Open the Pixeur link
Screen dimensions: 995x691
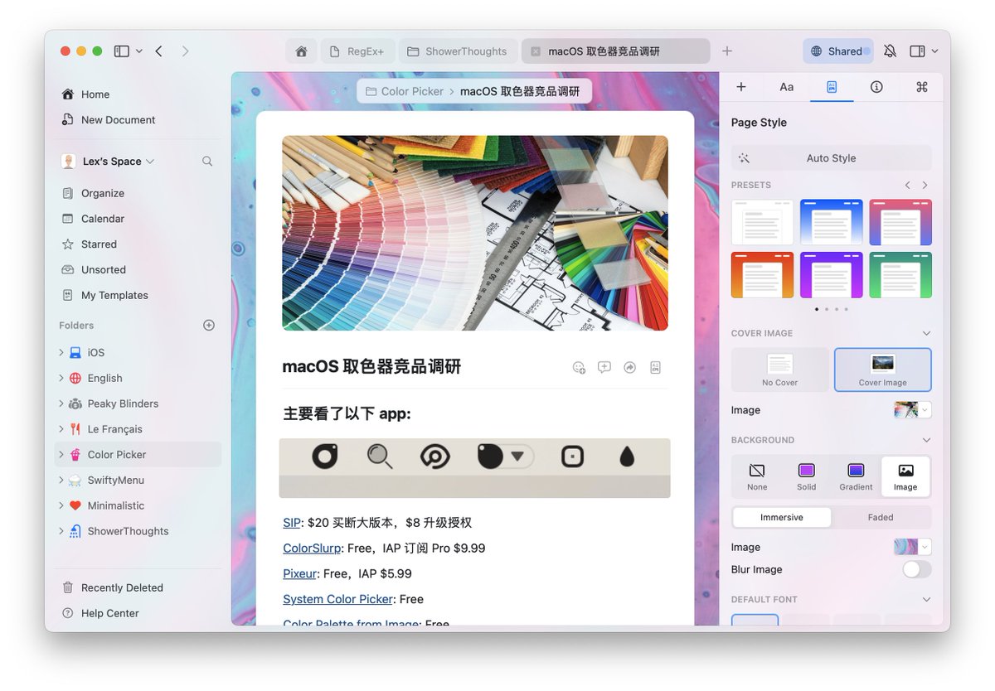coord(300,574)
